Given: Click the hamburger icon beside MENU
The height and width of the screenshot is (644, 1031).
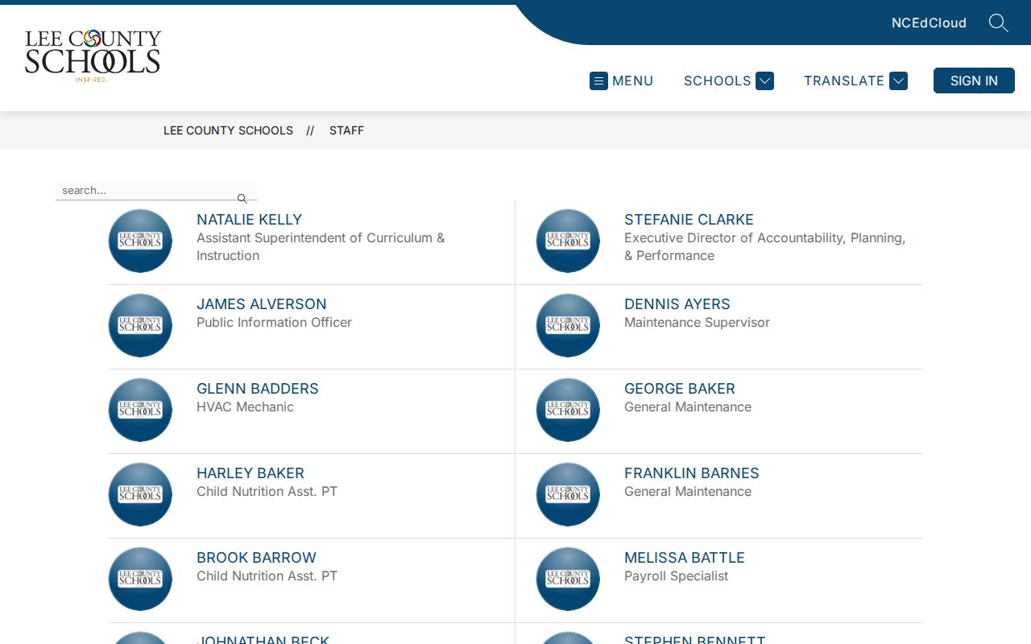Looking at the screenshot, I should pos(598,80).
